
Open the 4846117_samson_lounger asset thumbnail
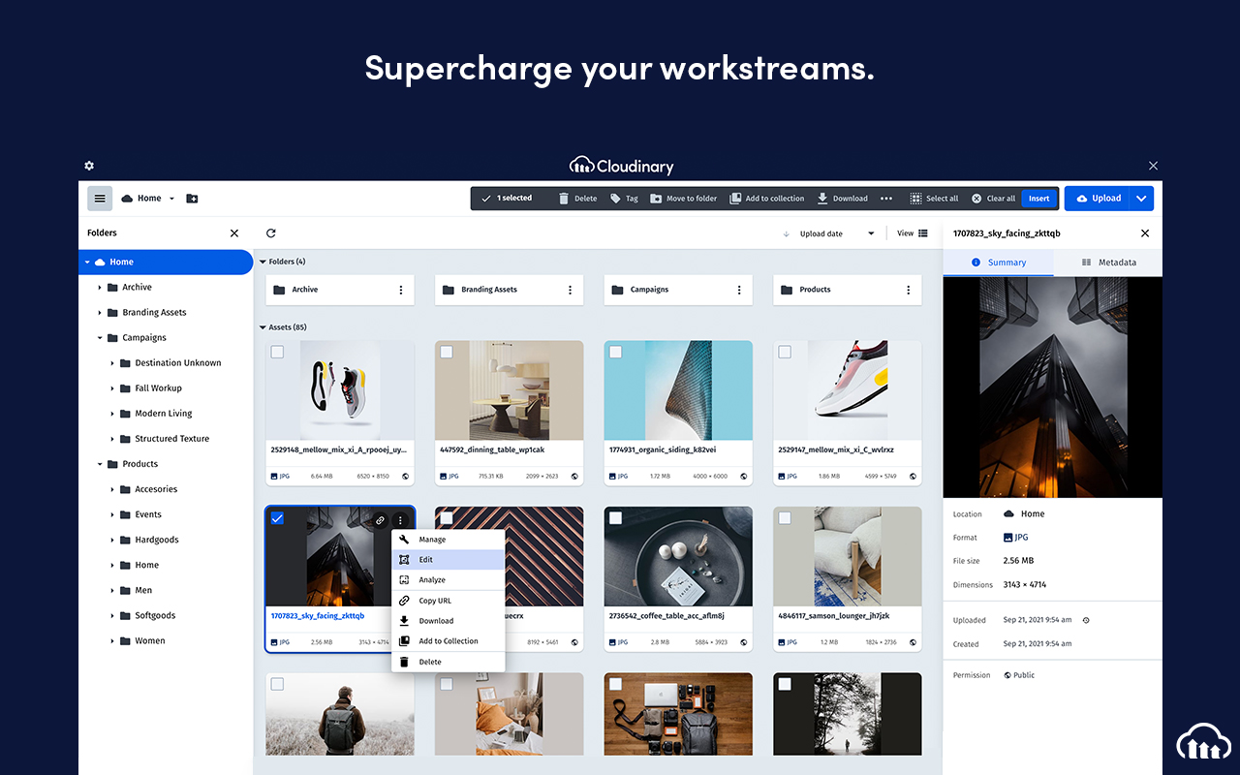847,554
